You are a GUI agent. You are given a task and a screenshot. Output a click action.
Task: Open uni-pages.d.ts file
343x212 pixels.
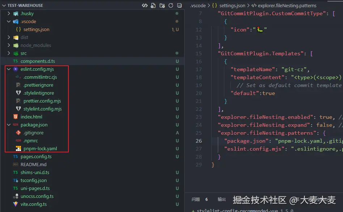coord(35,188)
